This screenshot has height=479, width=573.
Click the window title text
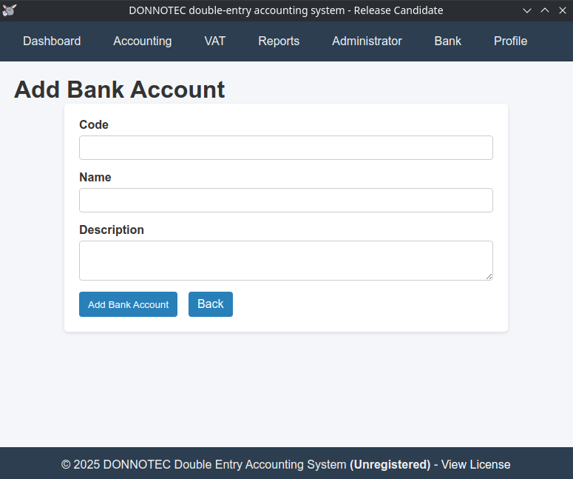click(x=286, y=10)
